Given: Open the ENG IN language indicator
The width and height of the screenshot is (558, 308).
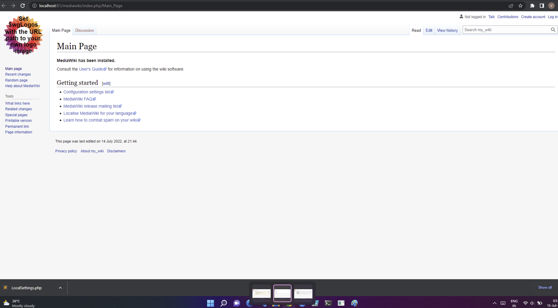Looking at the screenshot, I should coord(514,303).
